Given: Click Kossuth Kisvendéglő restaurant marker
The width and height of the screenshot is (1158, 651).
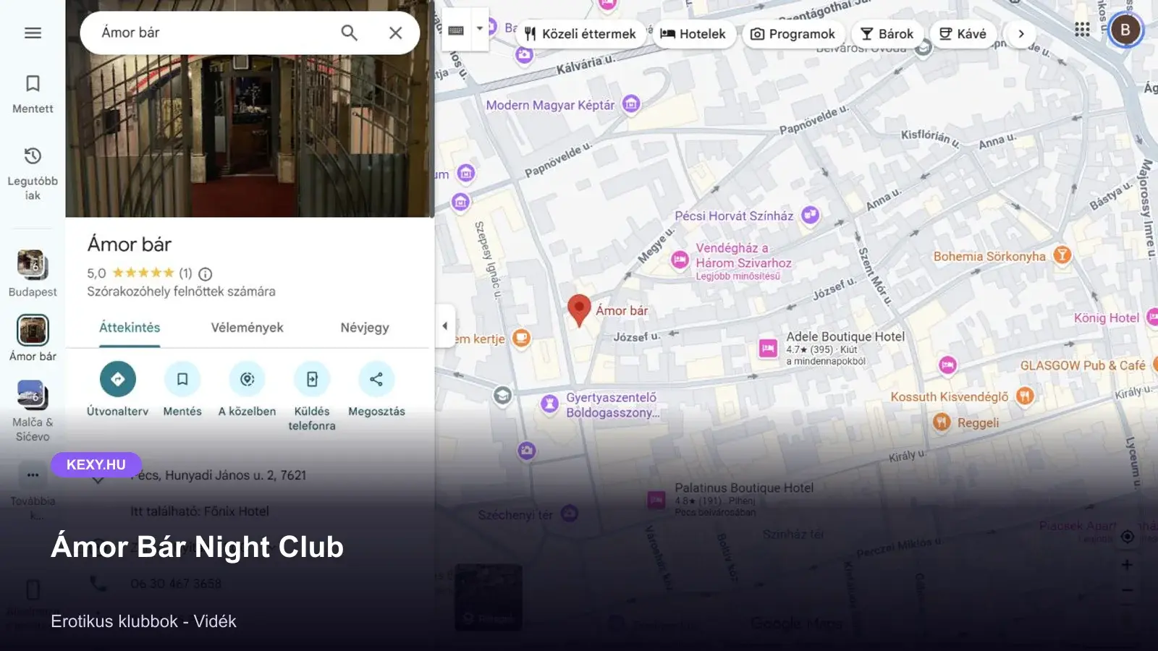Looking at the screenshot, I should [1024, 396].
